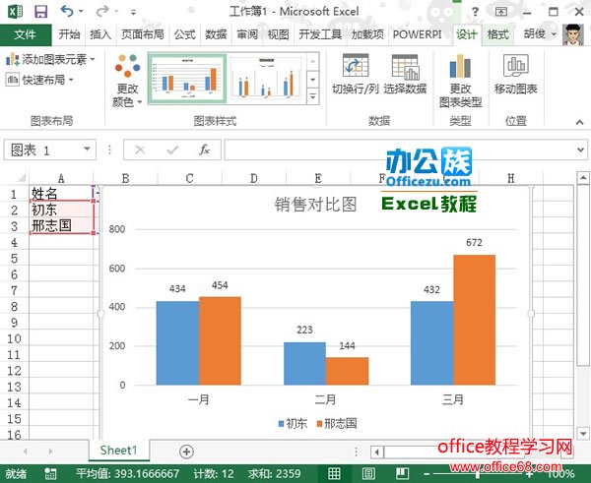The image size is (591, 483).
Task: Click the Redo arrow icon
Action: [x=102, y=11]
